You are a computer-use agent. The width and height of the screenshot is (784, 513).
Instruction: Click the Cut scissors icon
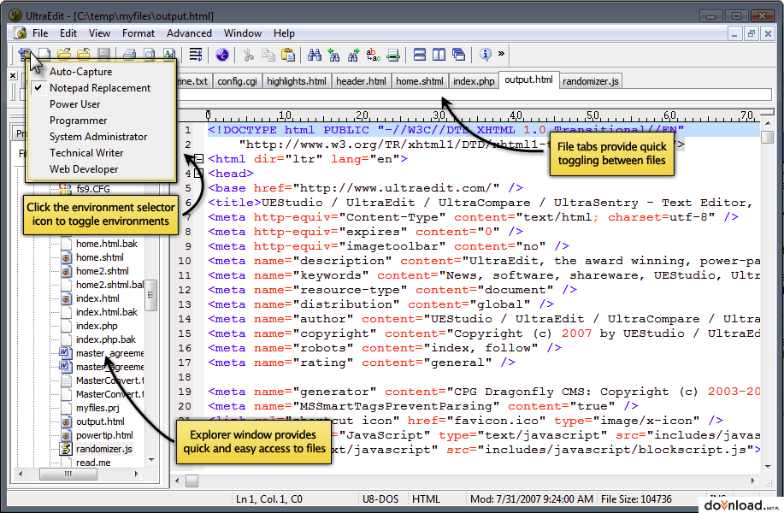tap(248, 54)
